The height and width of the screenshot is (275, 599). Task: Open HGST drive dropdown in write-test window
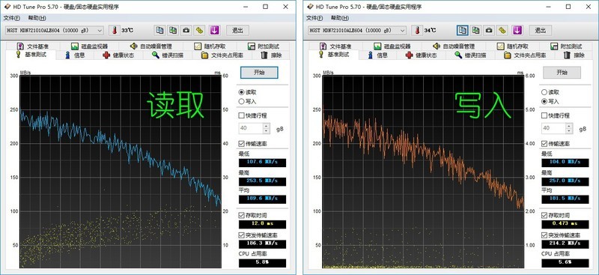[357, 30]
